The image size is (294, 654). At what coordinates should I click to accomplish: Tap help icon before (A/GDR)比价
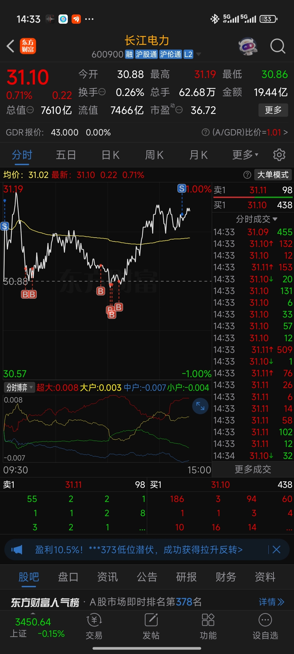click(x=206, y=132)
